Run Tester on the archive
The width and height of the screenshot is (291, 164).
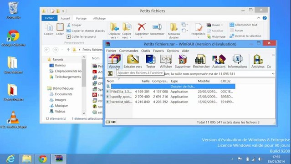click(x=151, y=61)
